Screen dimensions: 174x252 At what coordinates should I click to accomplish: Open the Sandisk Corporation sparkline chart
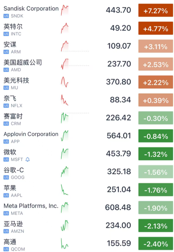tap(65, 10)
